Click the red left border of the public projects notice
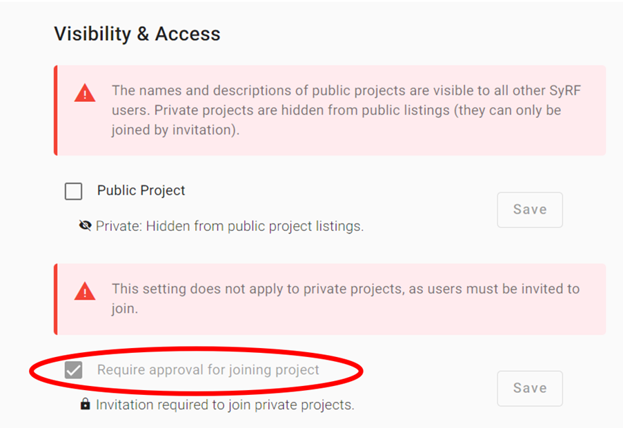Image resolution: width=623 pixels, height=428 pixels. coord(55,110)
